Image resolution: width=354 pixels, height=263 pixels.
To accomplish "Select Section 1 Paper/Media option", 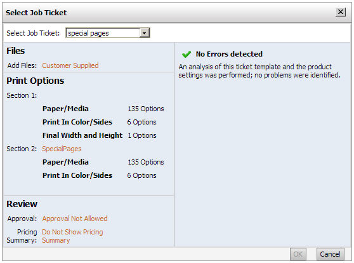I will click(x=65, y=109).
